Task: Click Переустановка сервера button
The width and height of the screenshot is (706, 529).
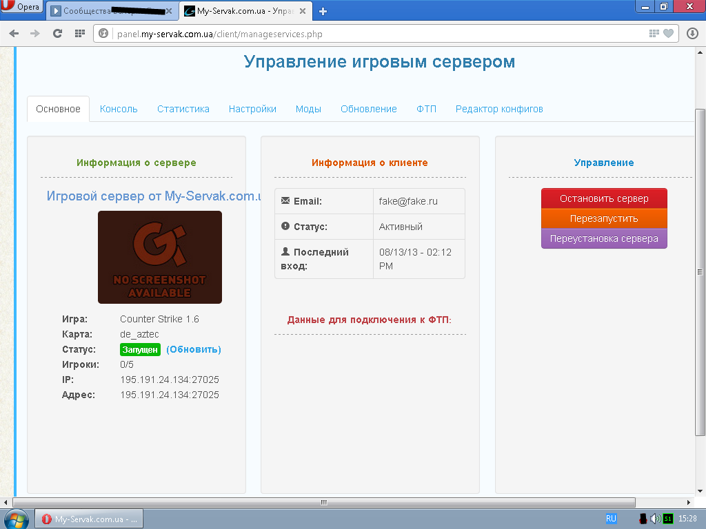Action: [x=604, y=238]
